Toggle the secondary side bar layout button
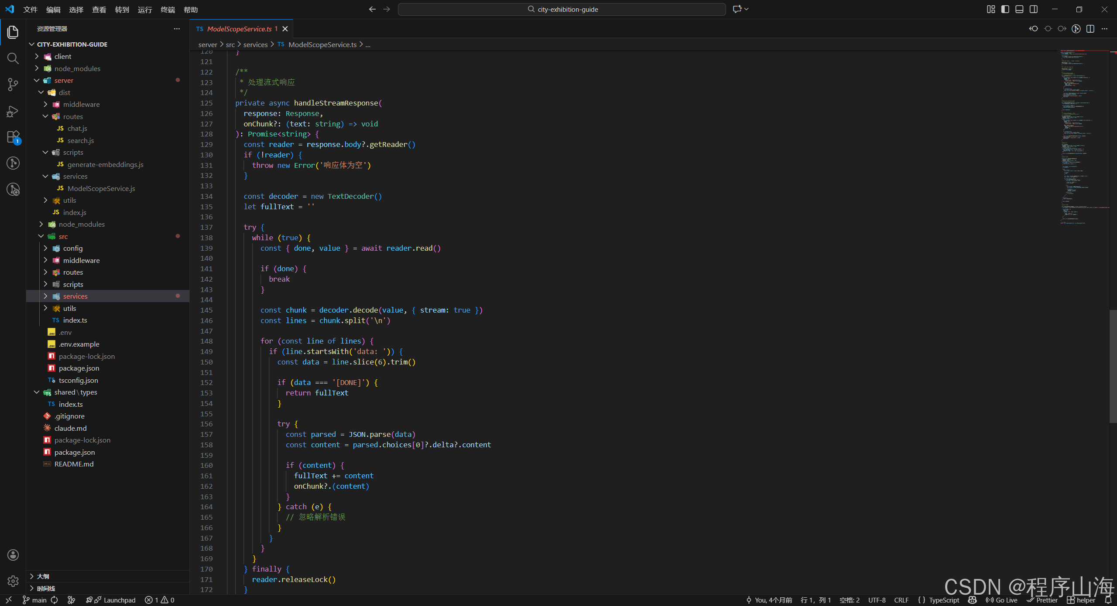This screenshot has width=1117, height=606. [1034, 9]
